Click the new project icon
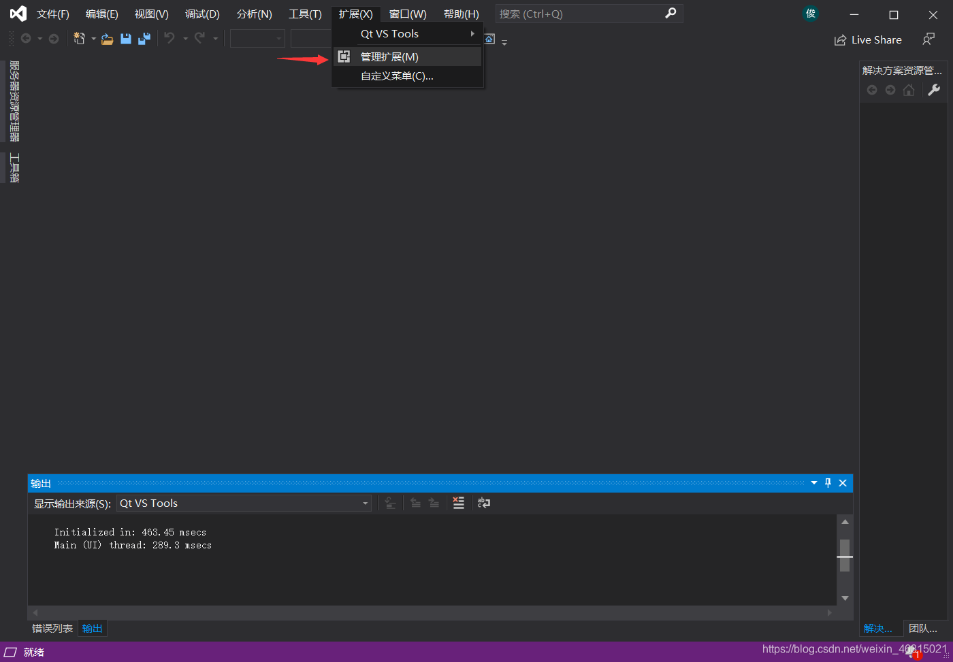Viewport: 953px width, 662px height. tap(80, 39)
